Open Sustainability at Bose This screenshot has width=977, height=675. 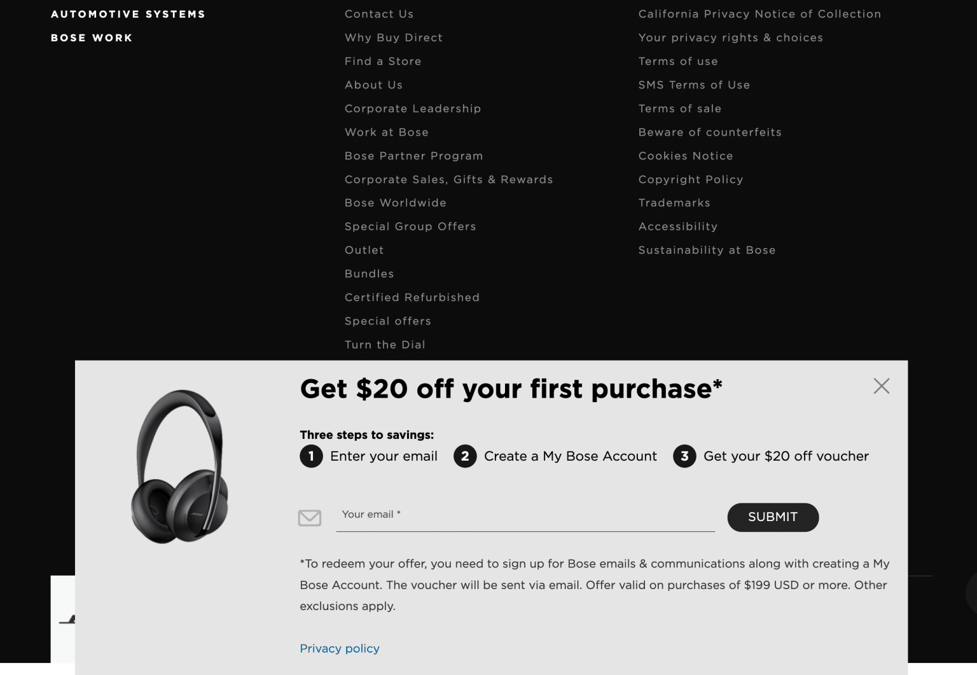pyautogui.click(x=707, y=250)
